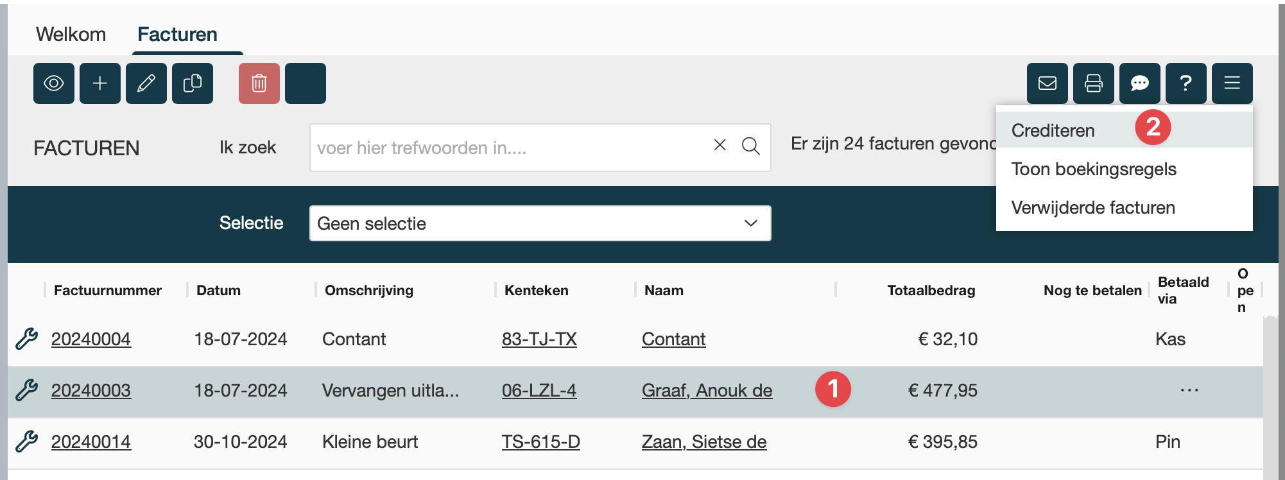Add a new invoice with plus icon
Screen dimensions: 1285x480
click(x=100, y=83)
